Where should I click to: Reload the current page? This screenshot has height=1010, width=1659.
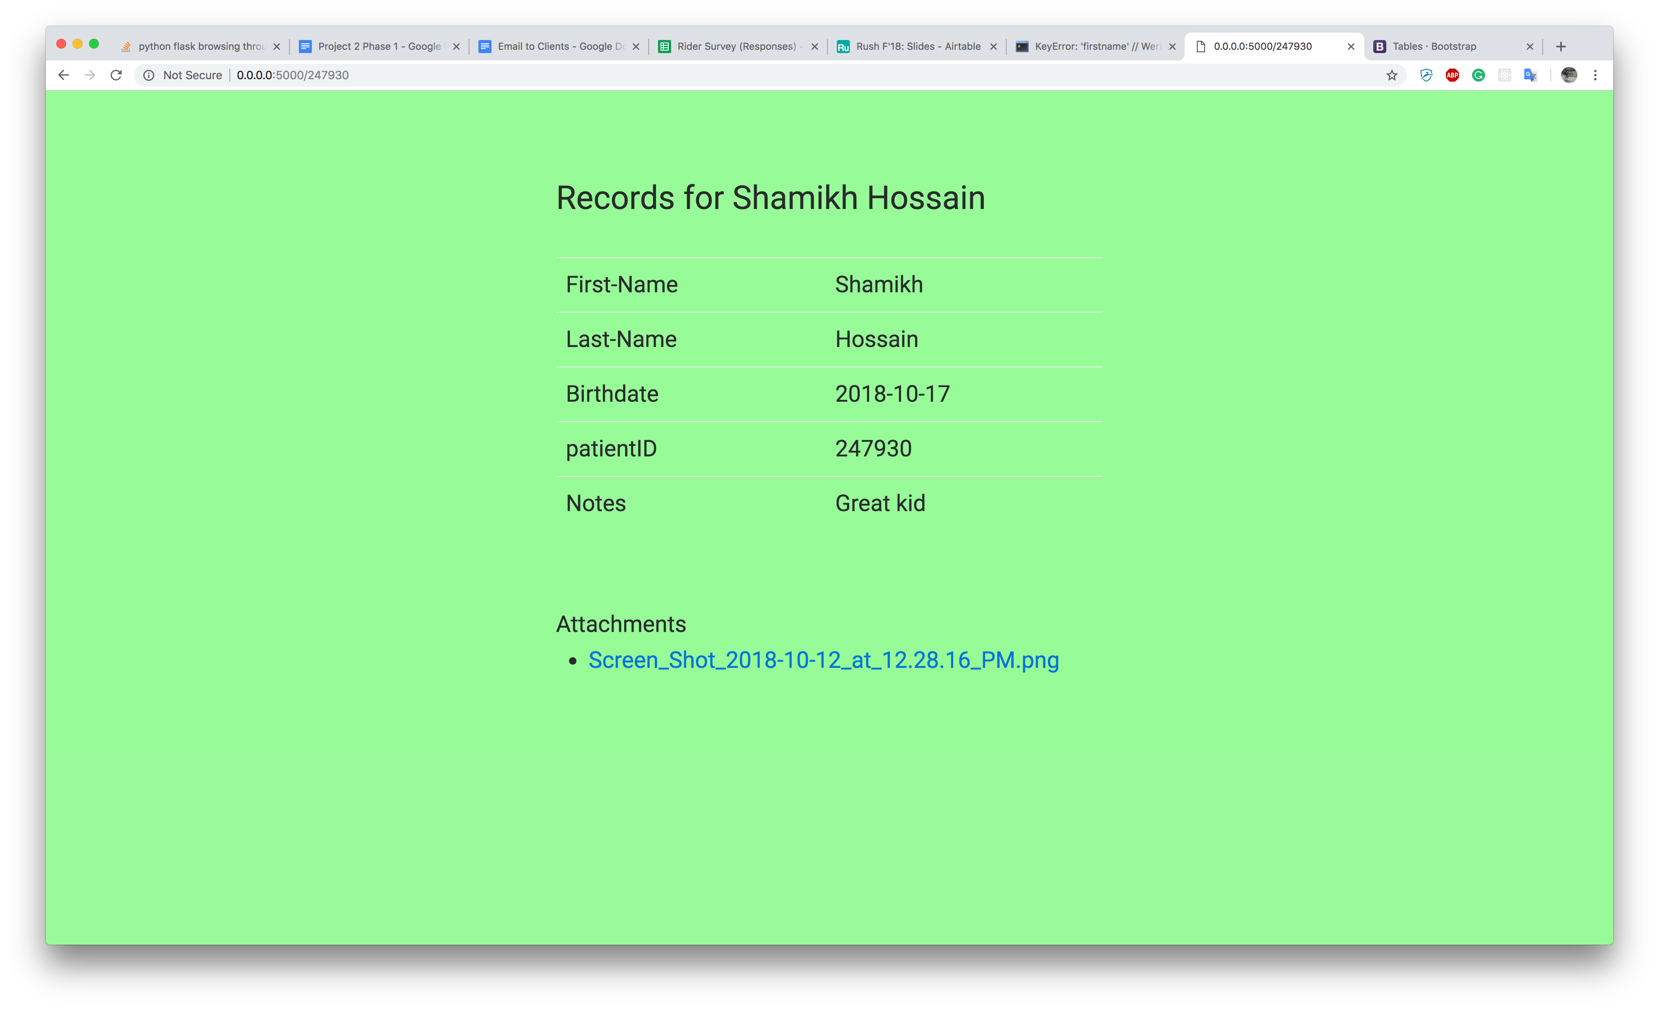[116, 75]
